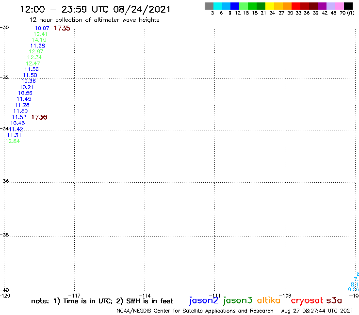Screen dimensions: 359x315
Task: Select the reading 11.31
Action: point(14,135)
